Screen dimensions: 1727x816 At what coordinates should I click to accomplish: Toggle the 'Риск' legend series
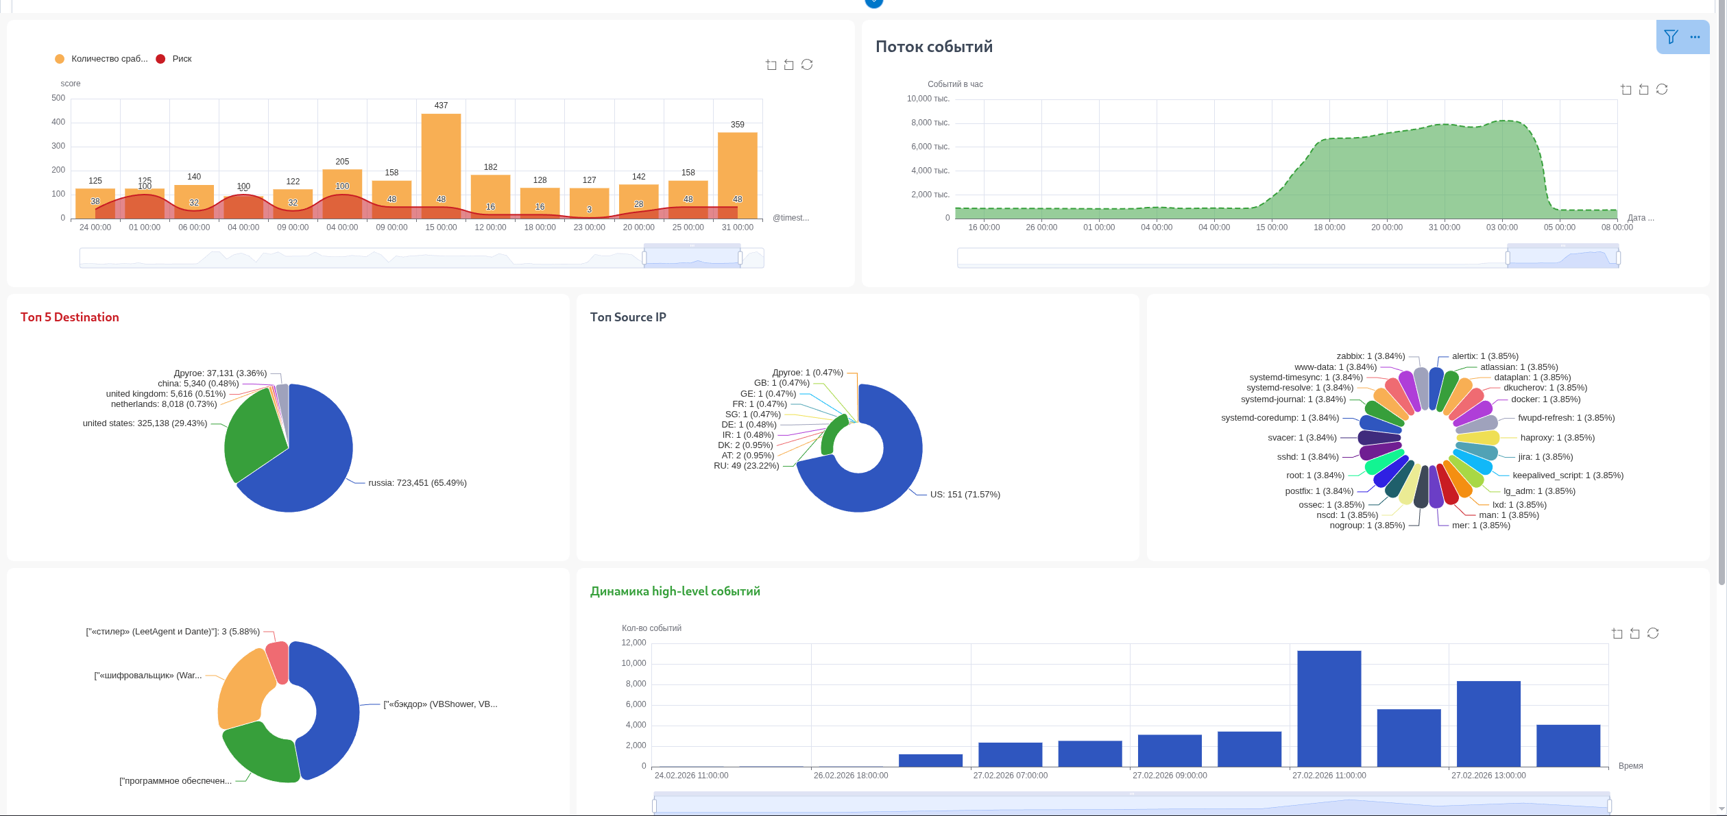[174, 59]
